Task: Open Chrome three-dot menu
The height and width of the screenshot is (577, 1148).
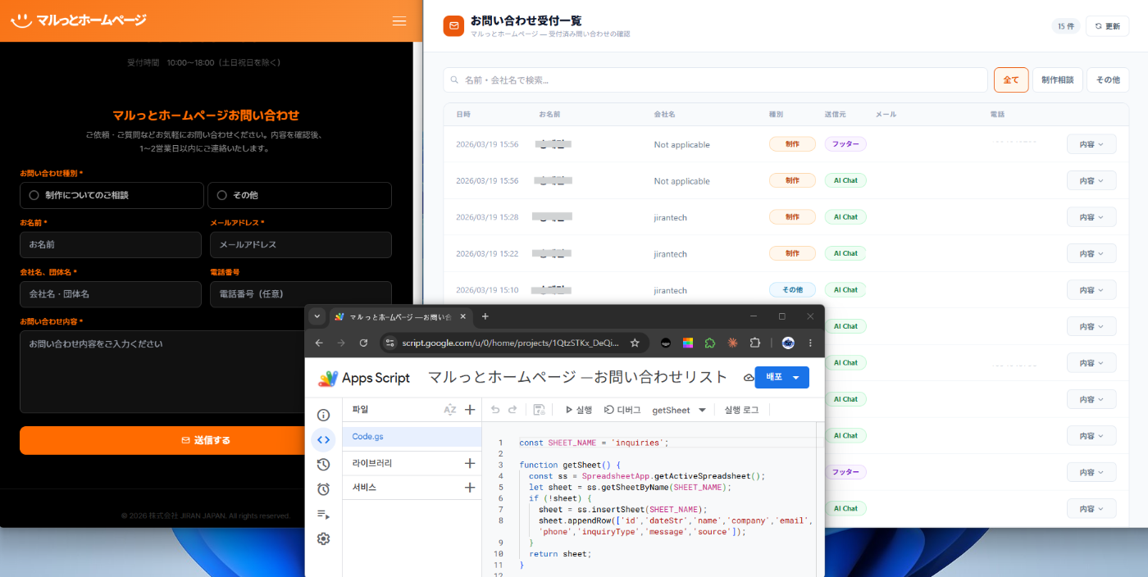Action: [810, 343]
